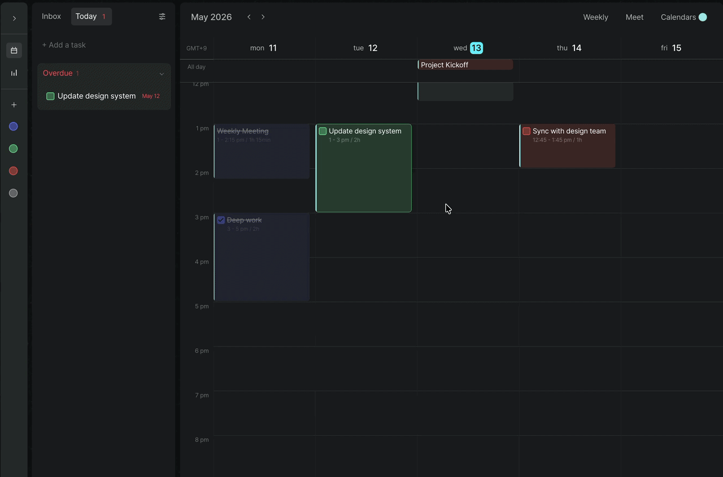Viewport: 723px width, 477px height.
Task: Select the red calendar circle in sidebar
Action: pos(14,171)
